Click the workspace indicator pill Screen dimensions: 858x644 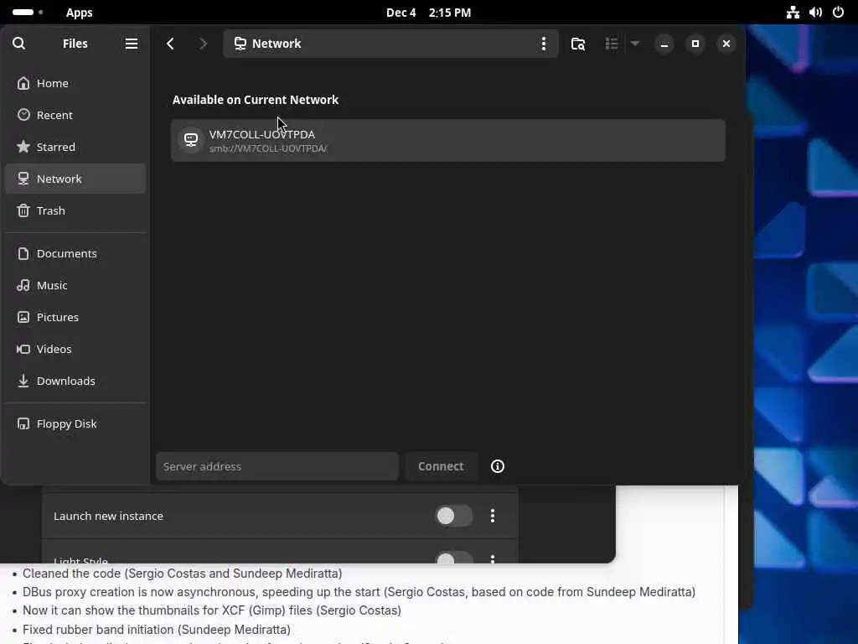(x=23, y=12)
